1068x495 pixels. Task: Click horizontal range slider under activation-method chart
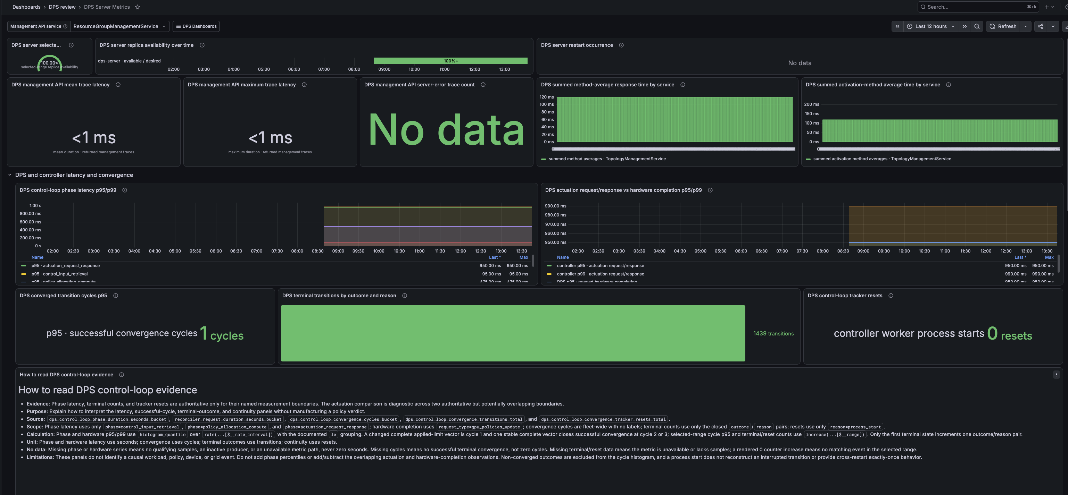point(938,149)
